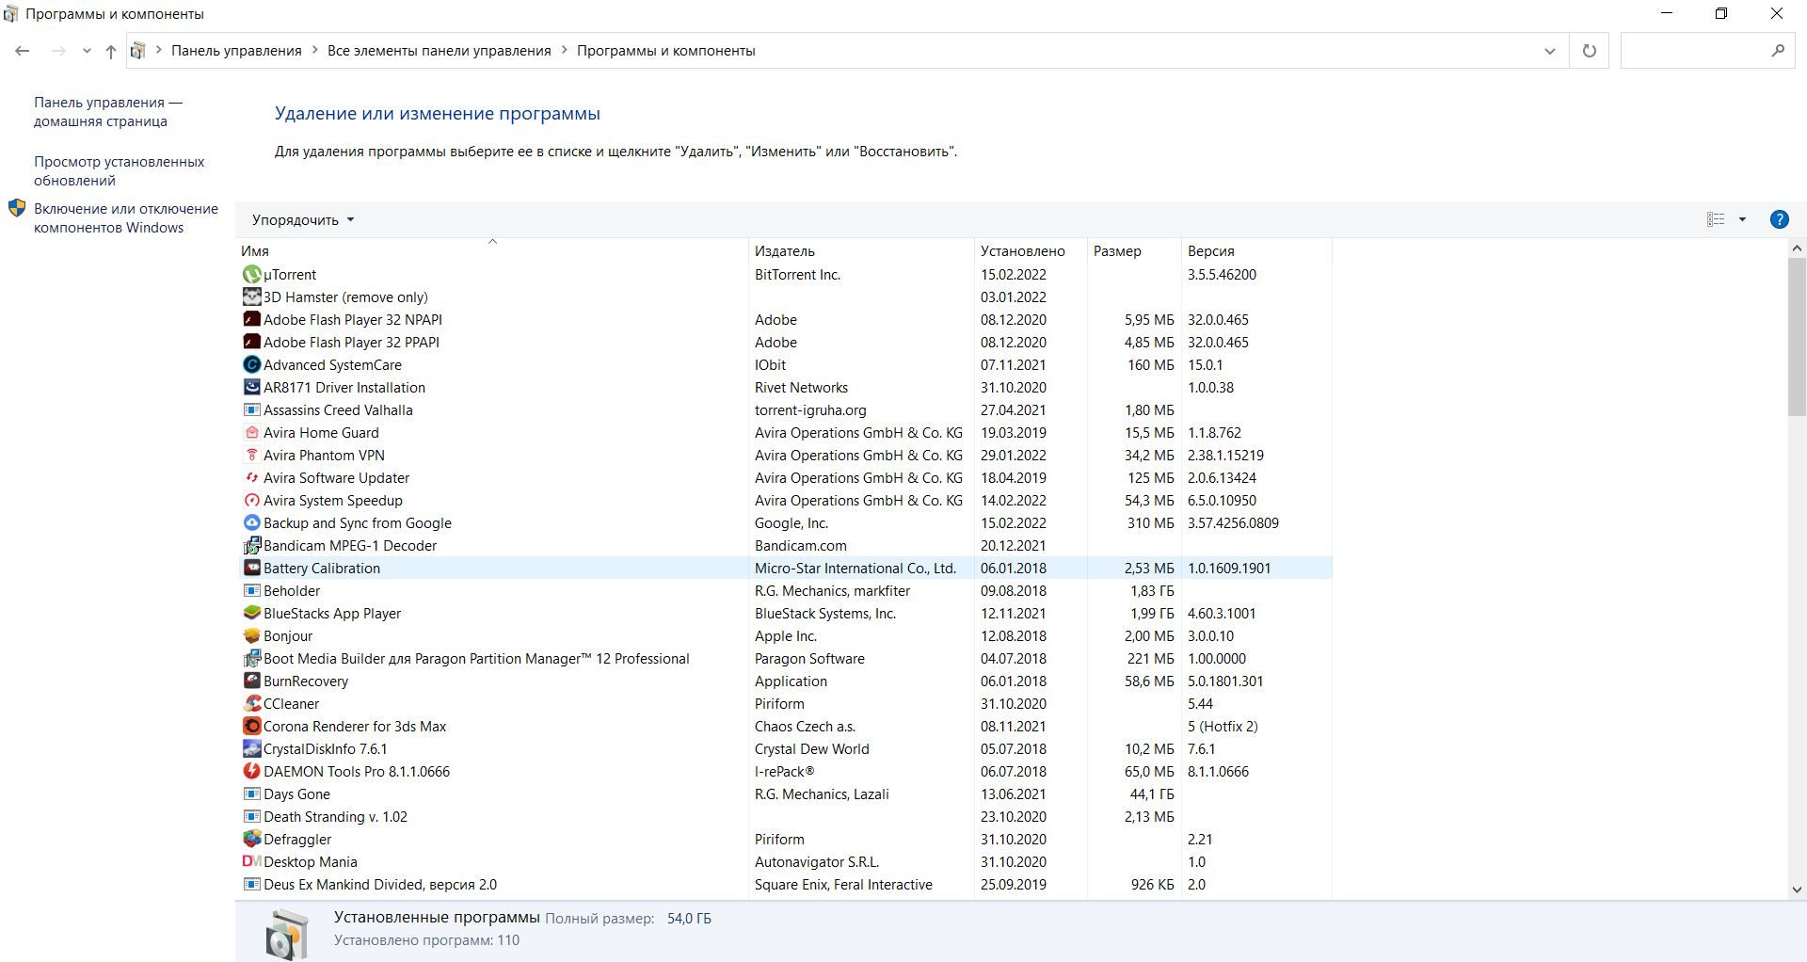Click the BurnRecovery program icon
Screen dimensions: 1807x962
tap(251, 681)
